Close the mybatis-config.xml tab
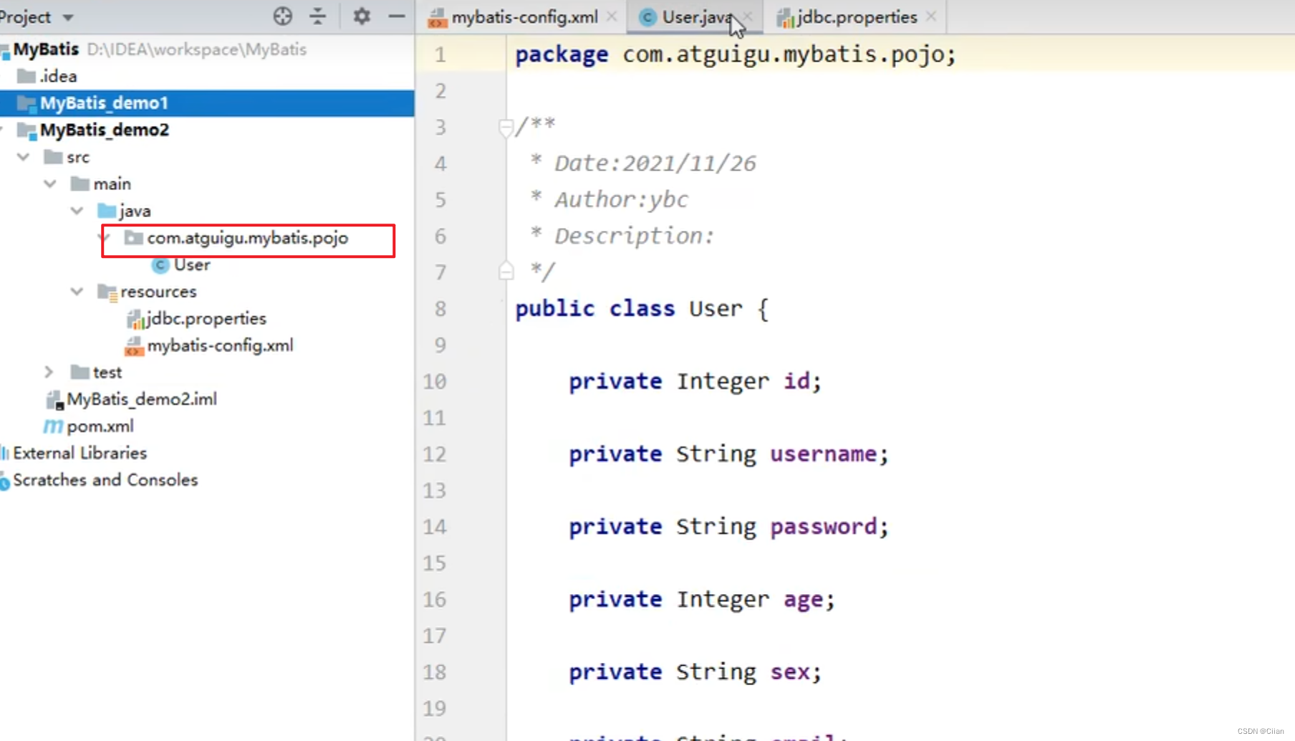Screen dimensions: 1295x741 (x=611, y=16)
